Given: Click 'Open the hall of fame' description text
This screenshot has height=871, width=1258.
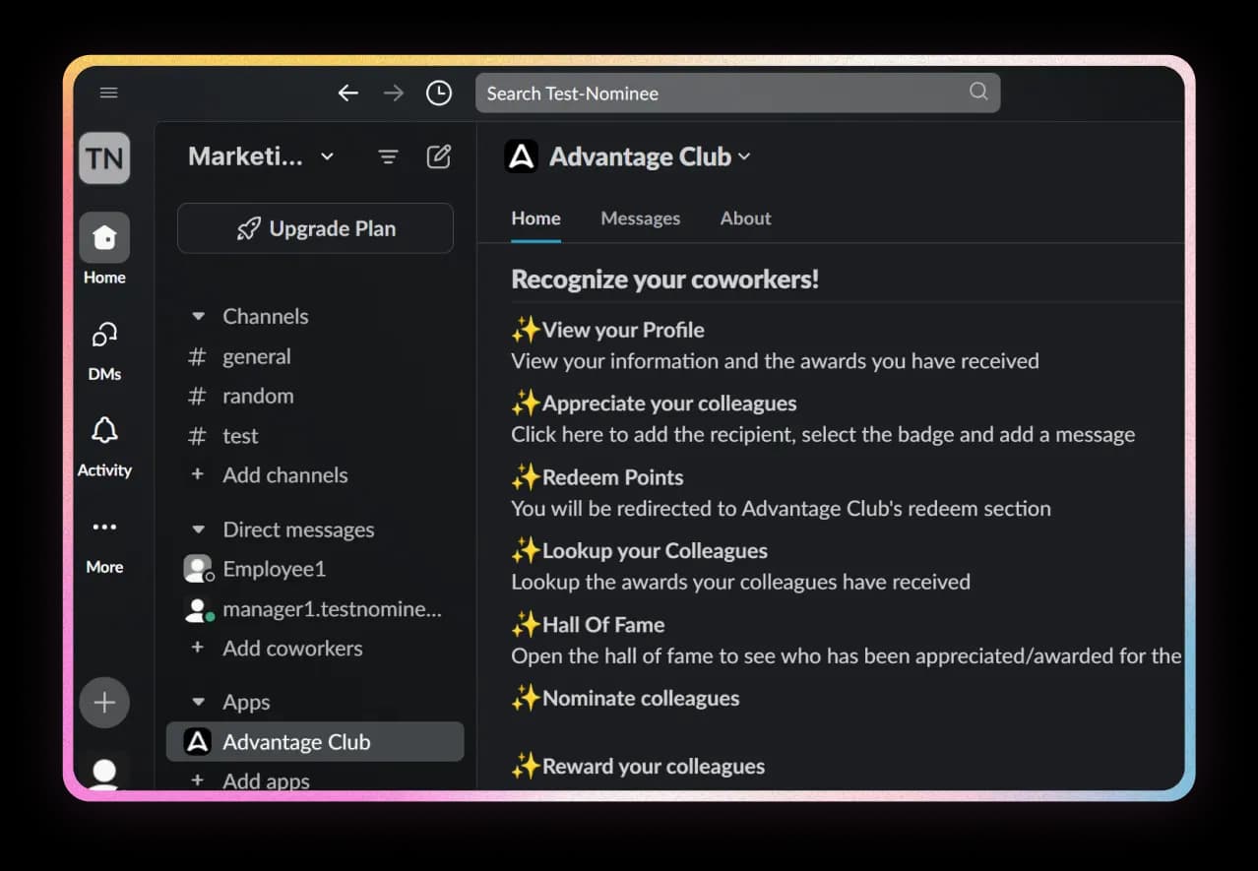Looking at the screenshot, I should pos(846,655).
